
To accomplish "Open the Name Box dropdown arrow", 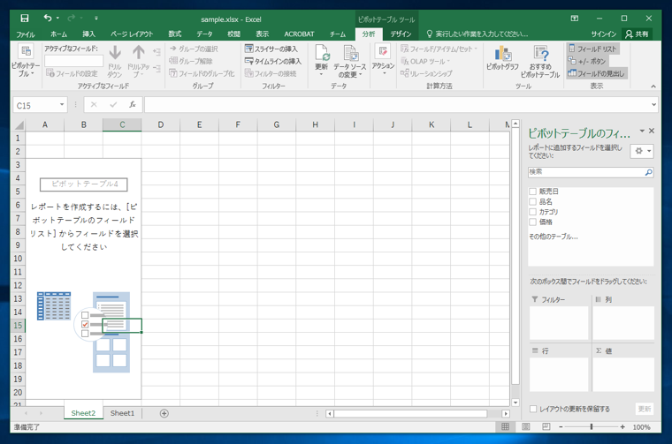I will pos(62,105).
